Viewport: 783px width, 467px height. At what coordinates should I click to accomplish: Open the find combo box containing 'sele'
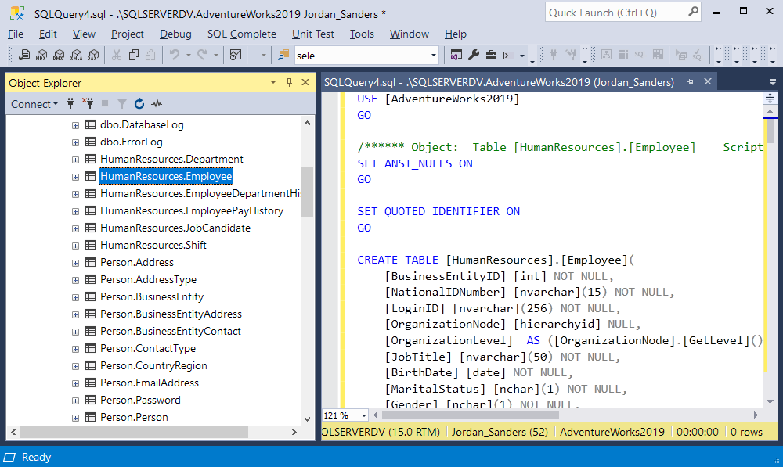pyautogui.click(x=366, y=56)
